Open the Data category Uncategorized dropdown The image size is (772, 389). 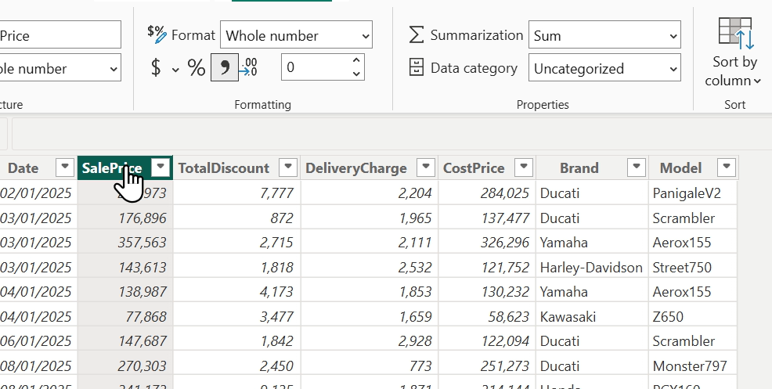[604, 68]
